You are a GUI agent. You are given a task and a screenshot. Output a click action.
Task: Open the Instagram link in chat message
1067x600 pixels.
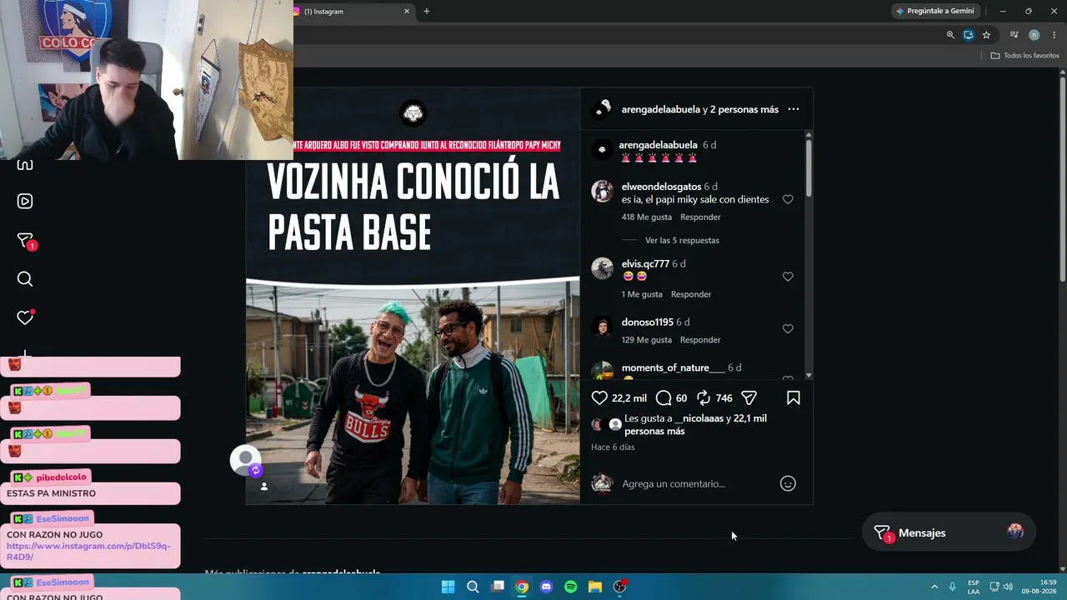click(88, 552)
